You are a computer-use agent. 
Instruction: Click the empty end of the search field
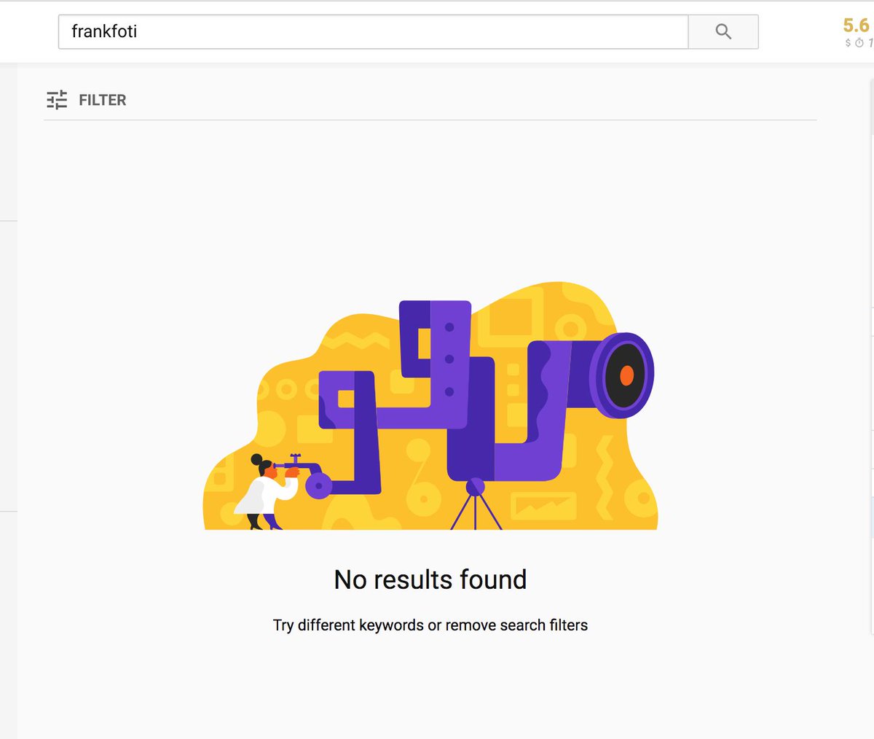point(583,31)
